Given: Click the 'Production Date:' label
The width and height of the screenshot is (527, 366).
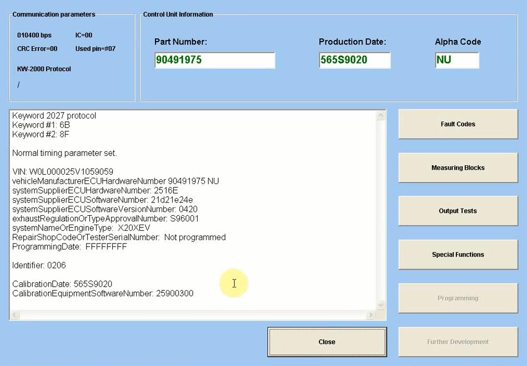Looking at the screenshot, I should [353, 42].
